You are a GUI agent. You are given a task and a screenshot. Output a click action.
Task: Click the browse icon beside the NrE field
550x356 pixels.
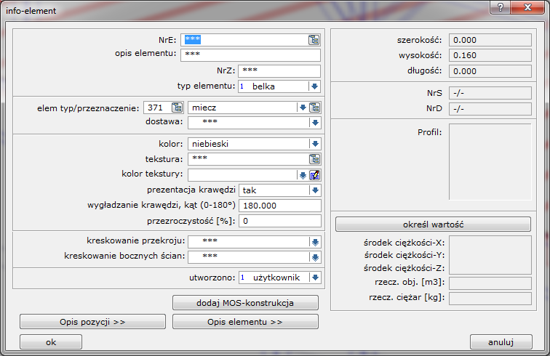click(x=314, y=40)
